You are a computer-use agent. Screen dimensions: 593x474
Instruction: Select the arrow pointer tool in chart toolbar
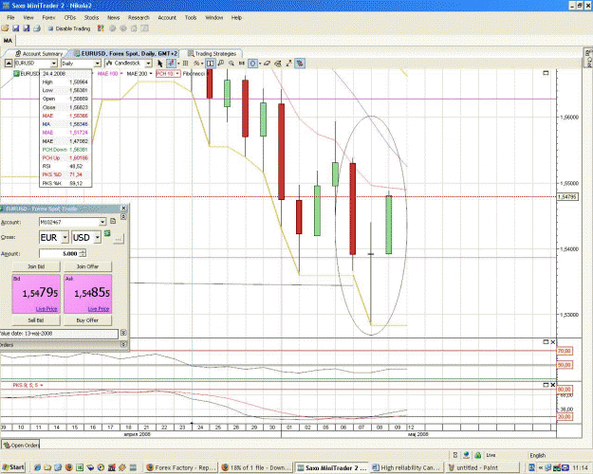(x=159, y=64)
